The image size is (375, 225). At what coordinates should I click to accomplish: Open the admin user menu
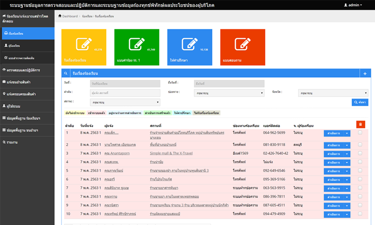click(353, 5)
